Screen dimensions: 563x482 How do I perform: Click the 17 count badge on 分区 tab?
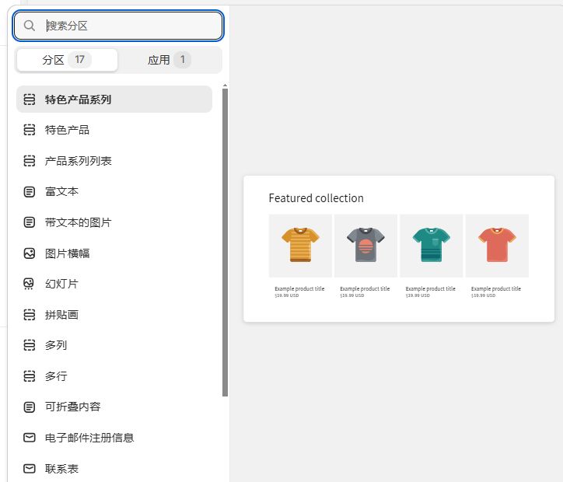pyautogui.click(x=80, y=60)
